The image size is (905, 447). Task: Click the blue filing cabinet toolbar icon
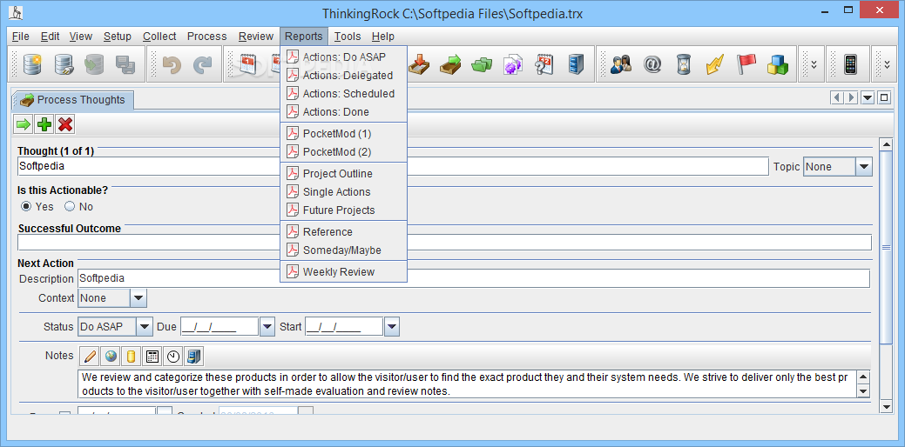[x=575, y=64]
